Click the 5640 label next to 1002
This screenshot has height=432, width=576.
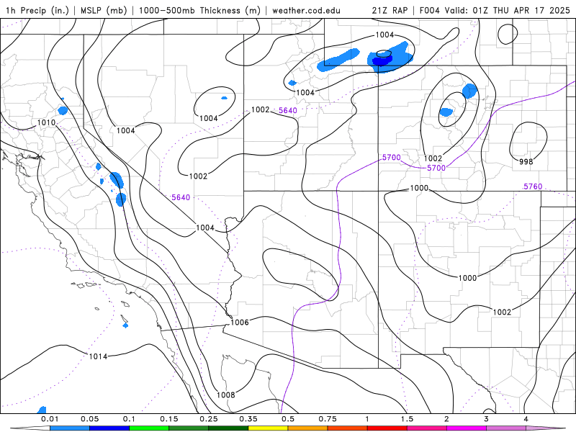click(x=287, y=110)
